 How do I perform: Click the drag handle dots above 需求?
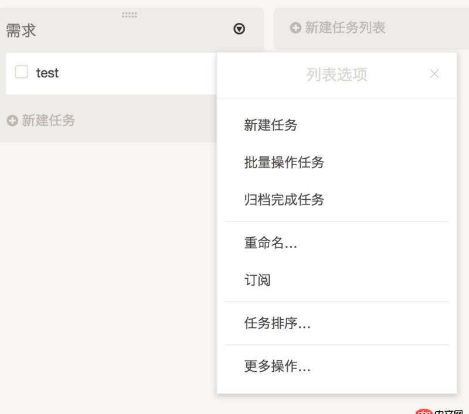tap(129, 15)
